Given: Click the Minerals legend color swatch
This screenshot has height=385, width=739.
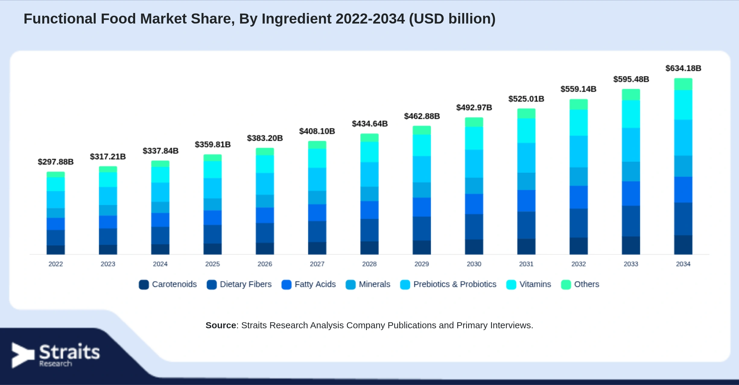Looking at the screenshot, I should pos(351,285).
